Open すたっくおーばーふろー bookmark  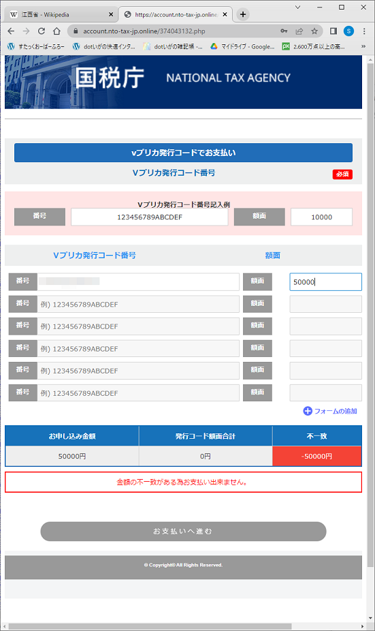(x=36, y=46)
